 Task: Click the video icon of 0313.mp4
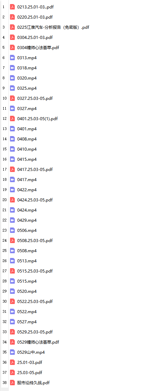coord(13,58)
